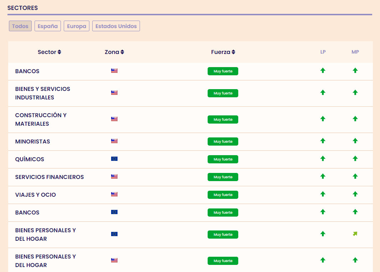This screenshot has height=272, width=380.
Task: Sort the table by the Sector column
Action: coord(49,52)
